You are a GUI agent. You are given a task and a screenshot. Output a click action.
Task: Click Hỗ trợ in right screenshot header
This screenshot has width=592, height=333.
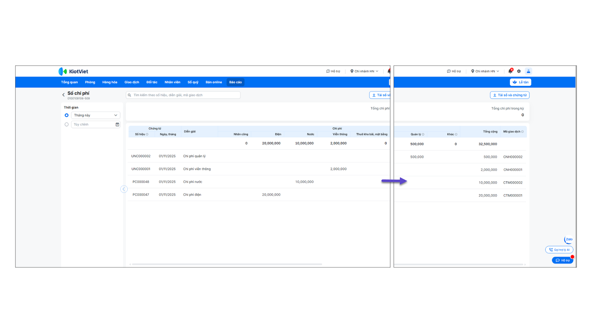point(454,71)
